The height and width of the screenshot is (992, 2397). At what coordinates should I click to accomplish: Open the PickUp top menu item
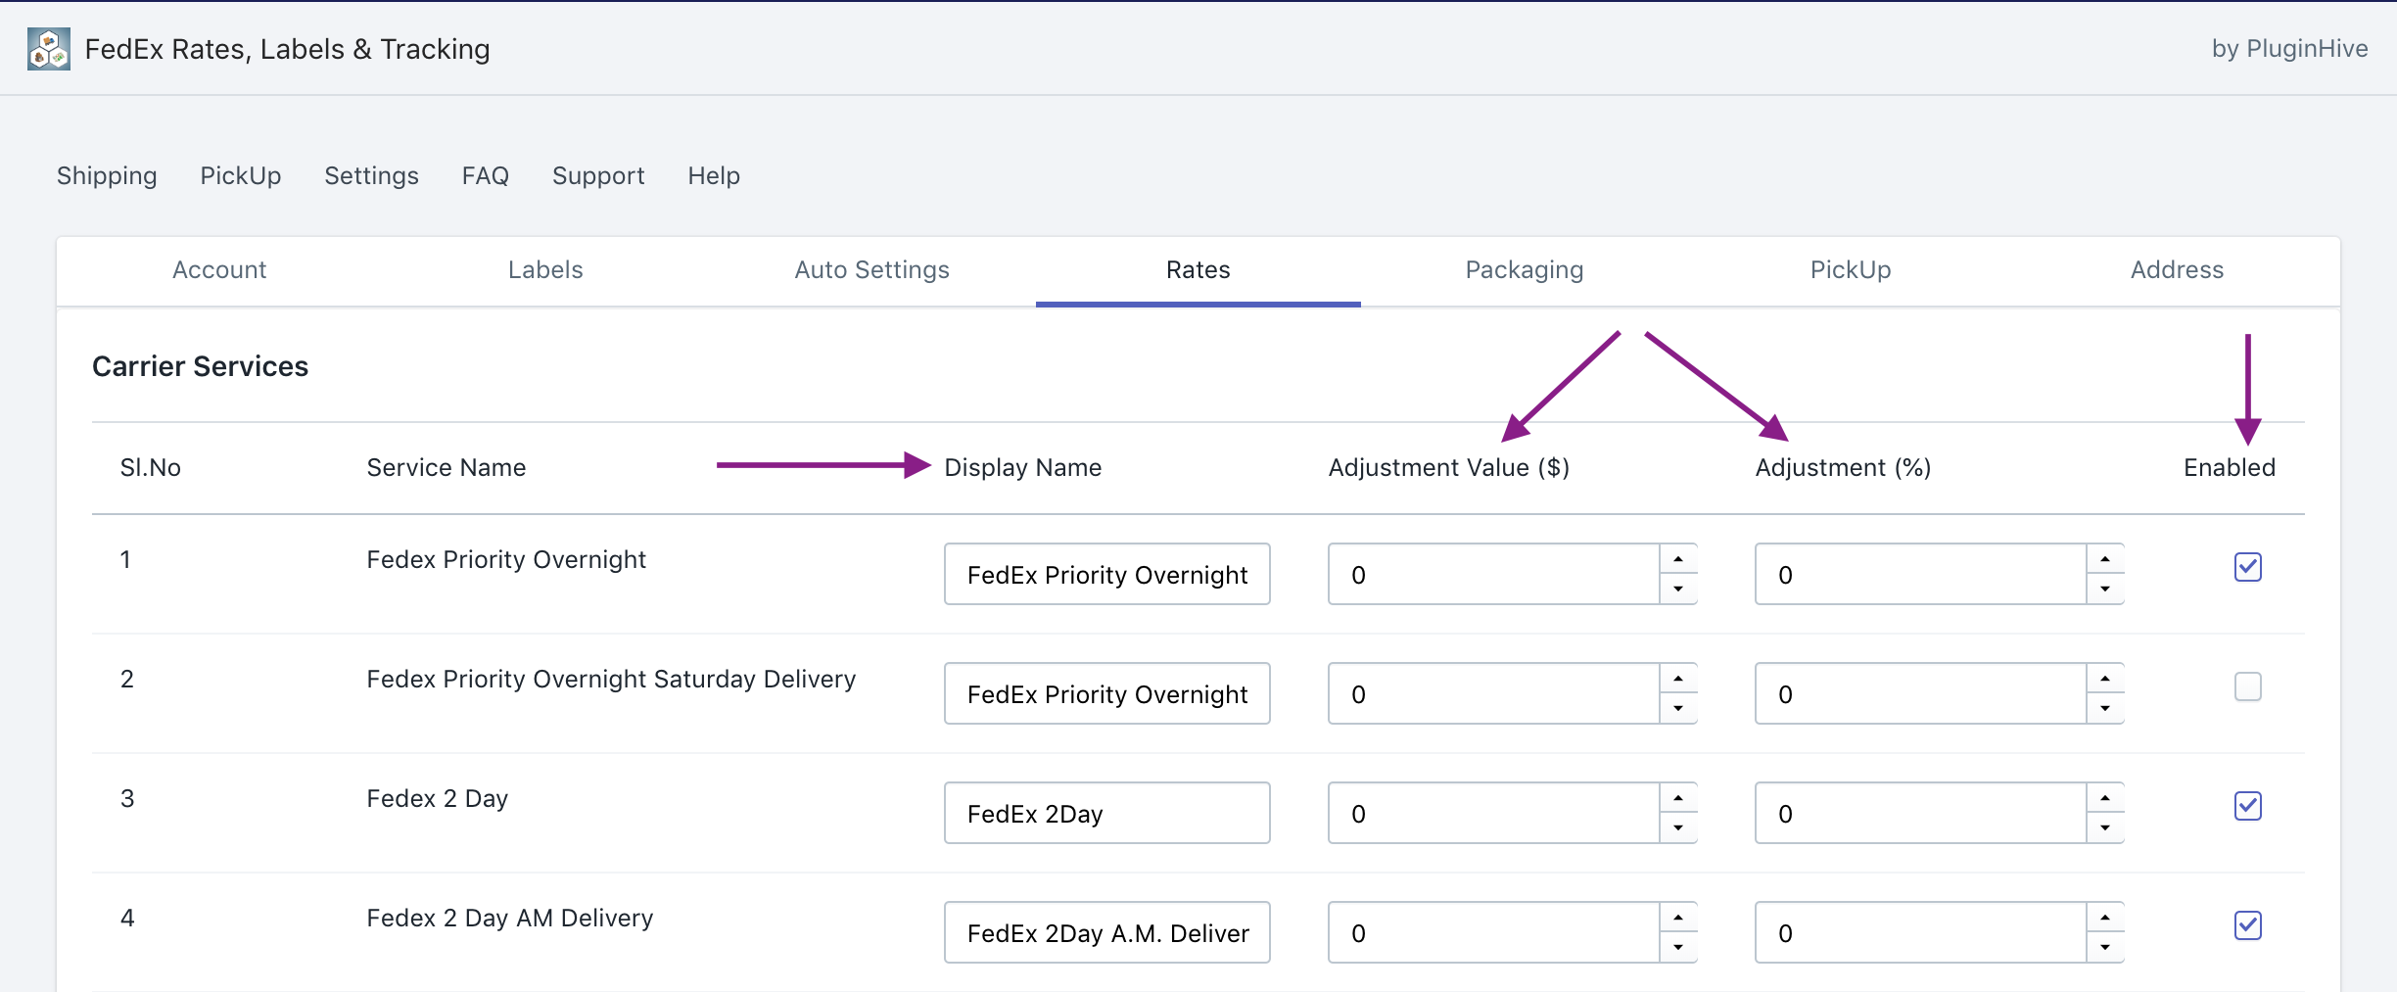[x=241, y=175]
